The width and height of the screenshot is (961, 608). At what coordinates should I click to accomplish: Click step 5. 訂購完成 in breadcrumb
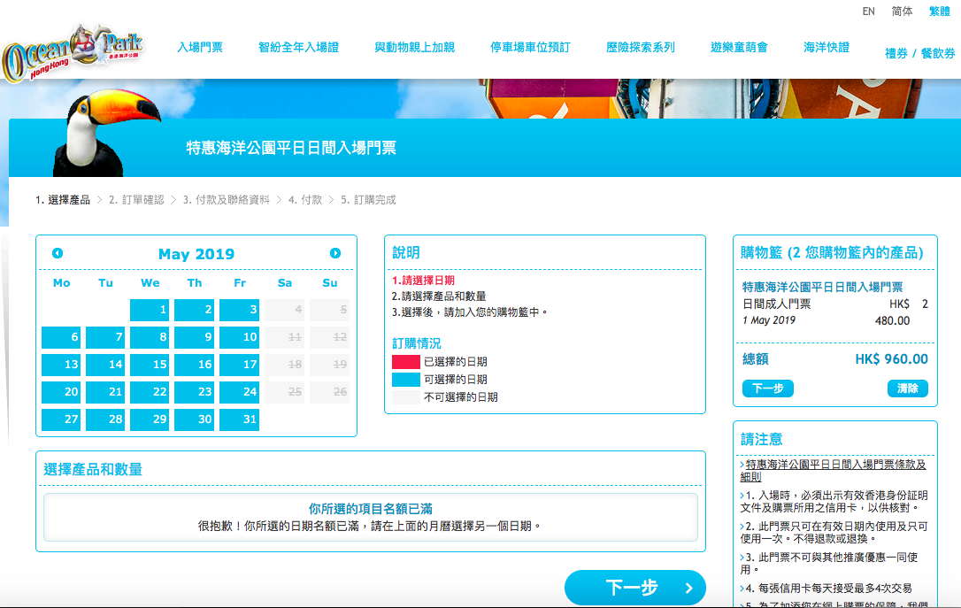click(368, 200)
